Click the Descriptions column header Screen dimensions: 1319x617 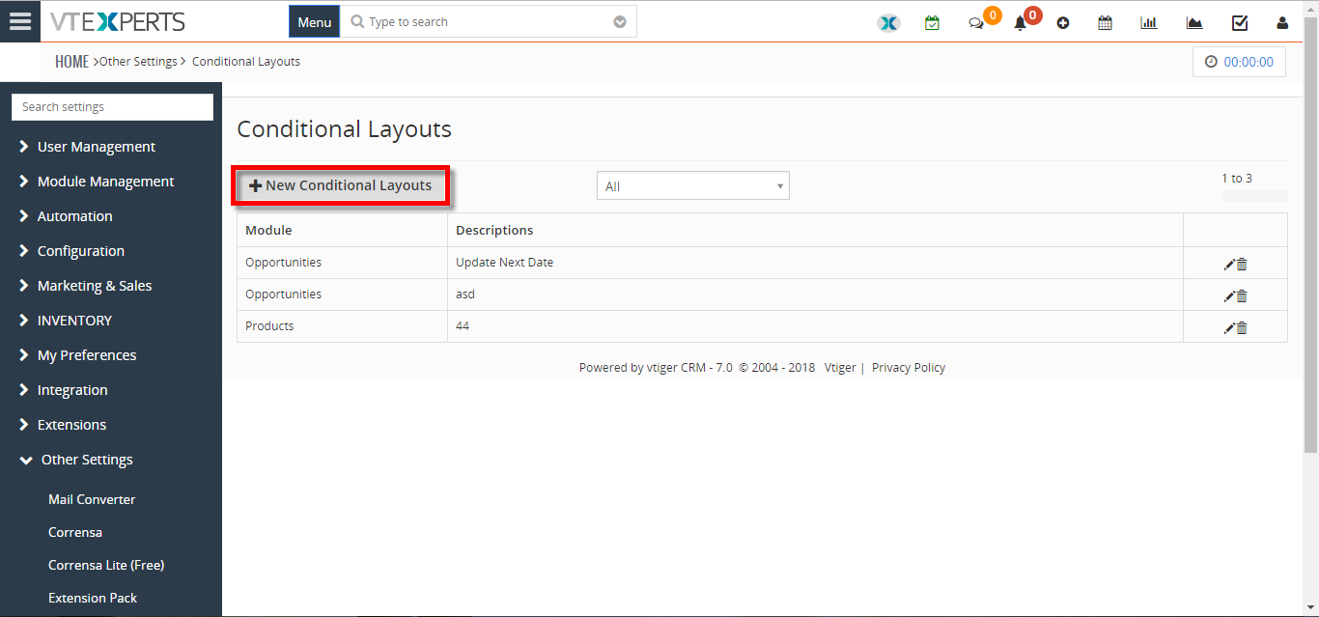[x=494, y=231]
